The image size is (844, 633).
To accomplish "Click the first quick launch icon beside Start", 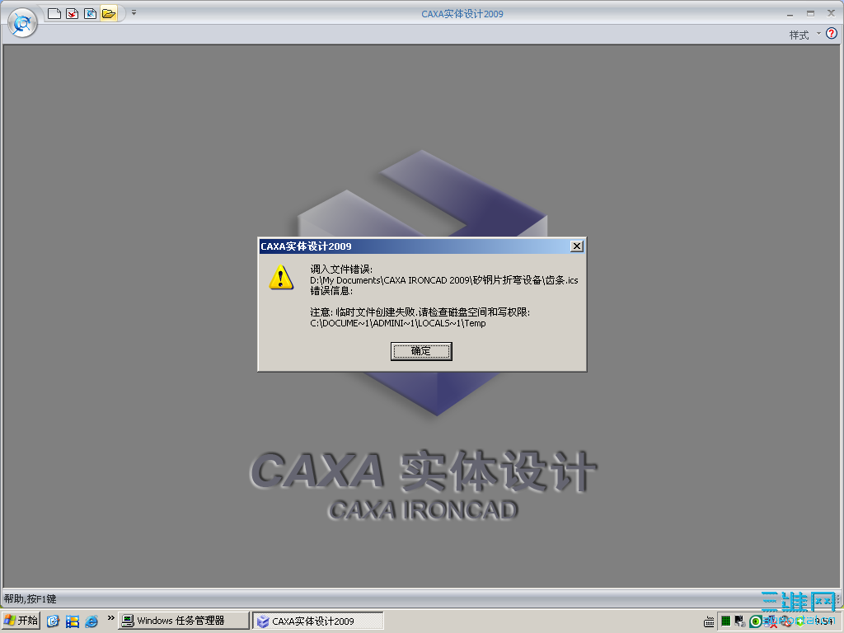I will (x=53, y=621).
